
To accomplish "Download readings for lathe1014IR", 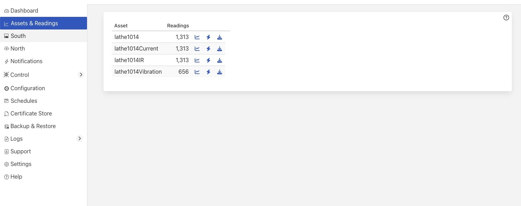I will tap(220, 60).
